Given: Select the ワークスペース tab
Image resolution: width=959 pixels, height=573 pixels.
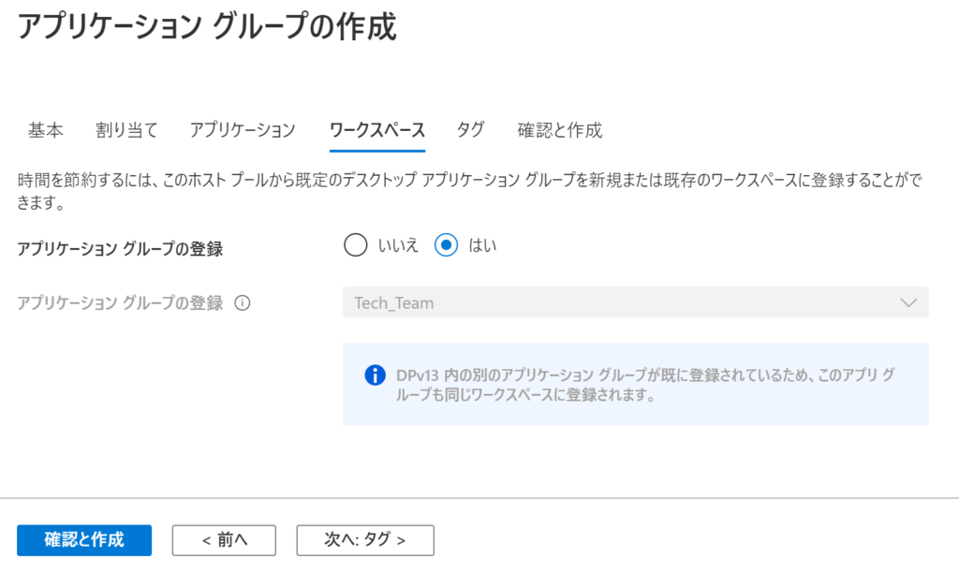Looking at the screenshot, I should [377, 129].
